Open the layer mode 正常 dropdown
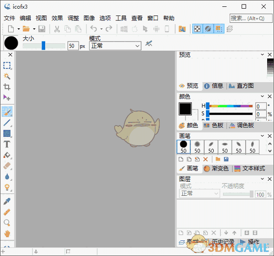The image size is (274, 256). 200,193
